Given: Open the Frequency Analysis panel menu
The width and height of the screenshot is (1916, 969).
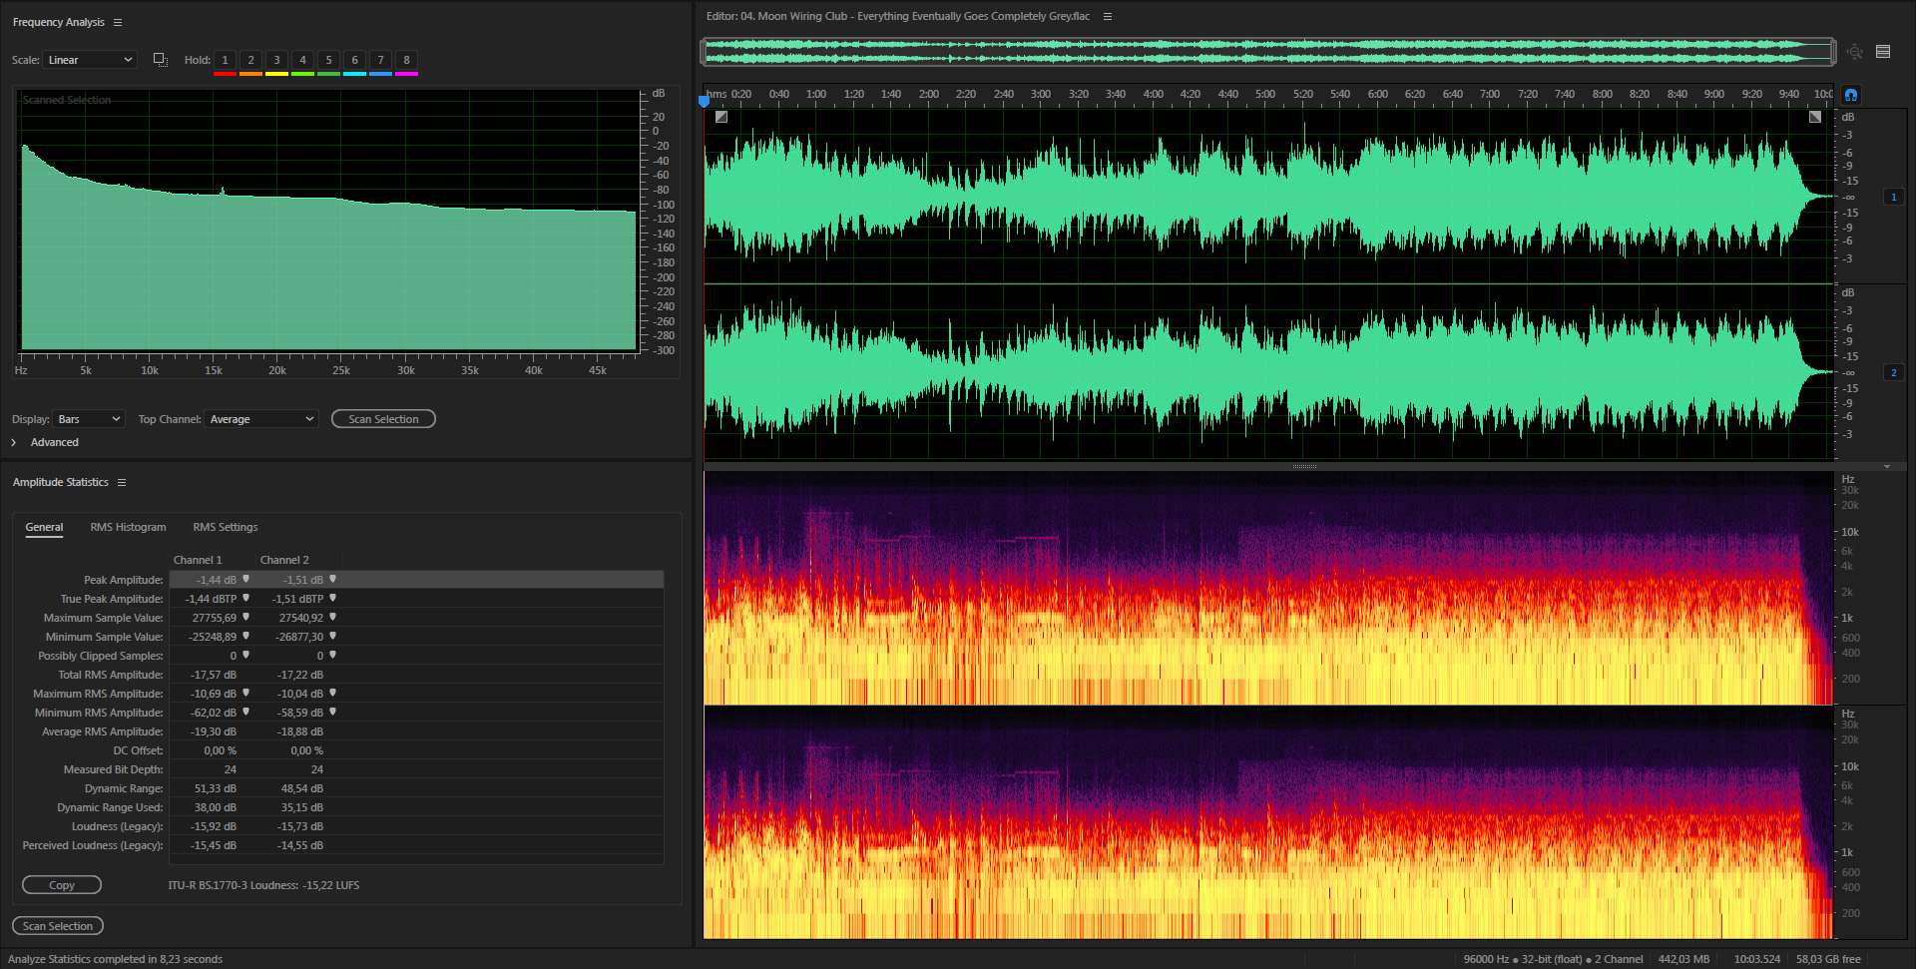Looking at the screenshot, I should (x=118, y=22).
